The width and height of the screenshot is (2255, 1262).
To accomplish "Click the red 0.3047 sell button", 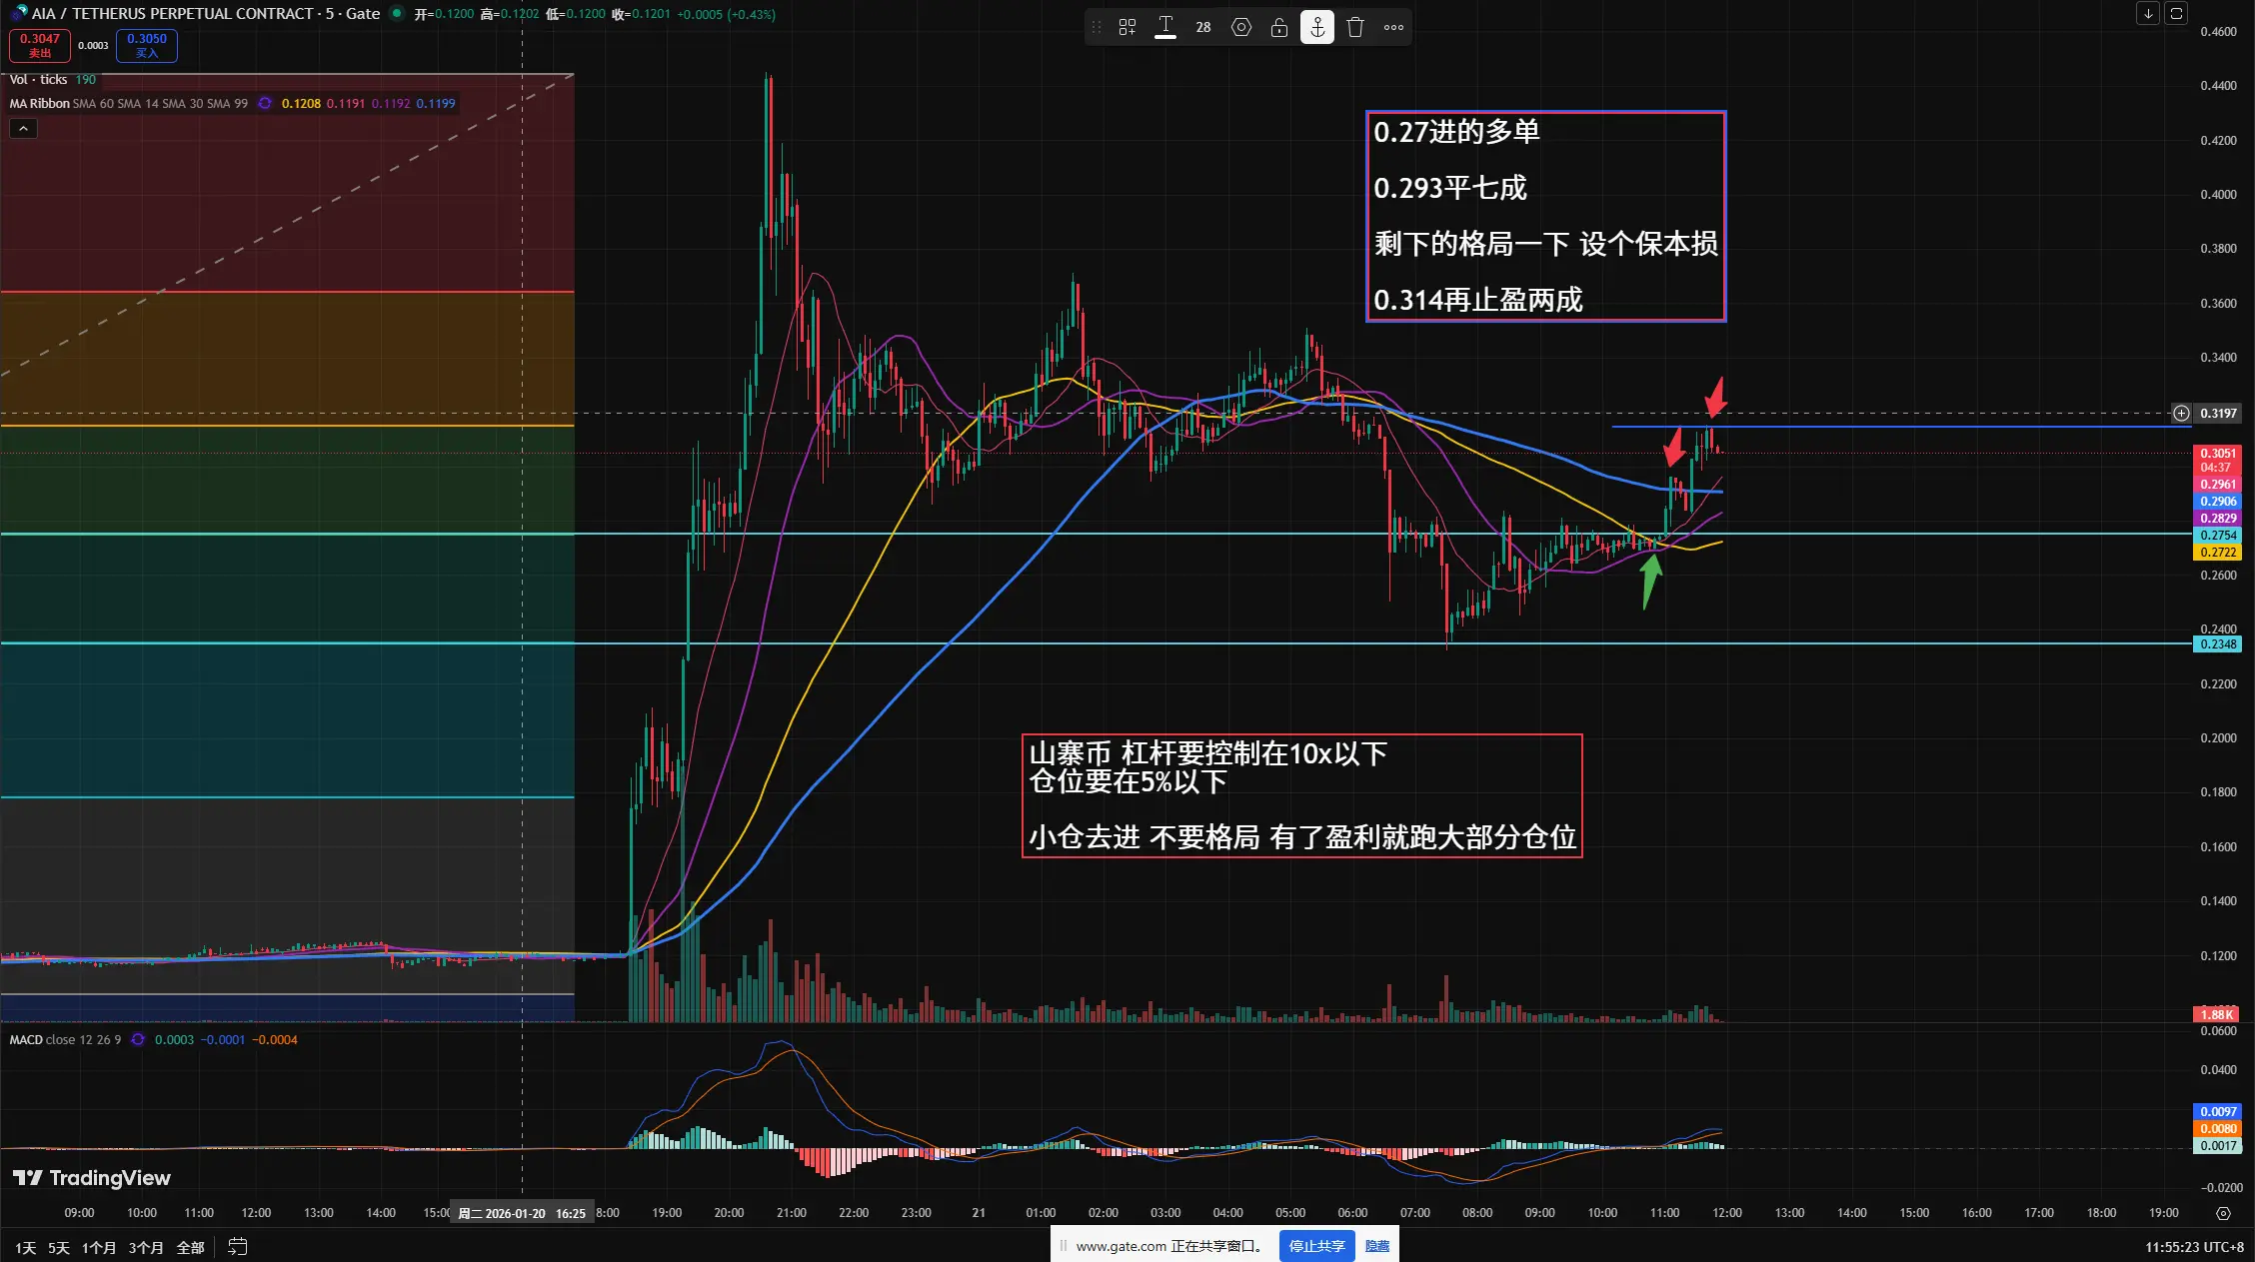I will pyautogui.click(x=40, y=45).
